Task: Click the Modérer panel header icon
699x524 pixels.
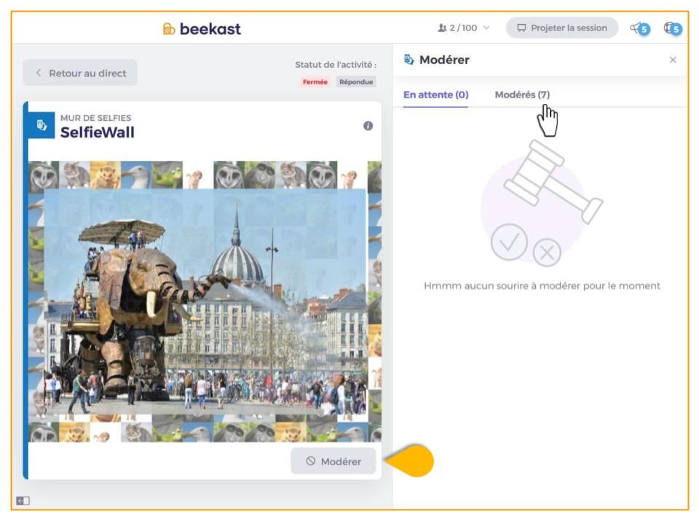Action: (408, 59)
